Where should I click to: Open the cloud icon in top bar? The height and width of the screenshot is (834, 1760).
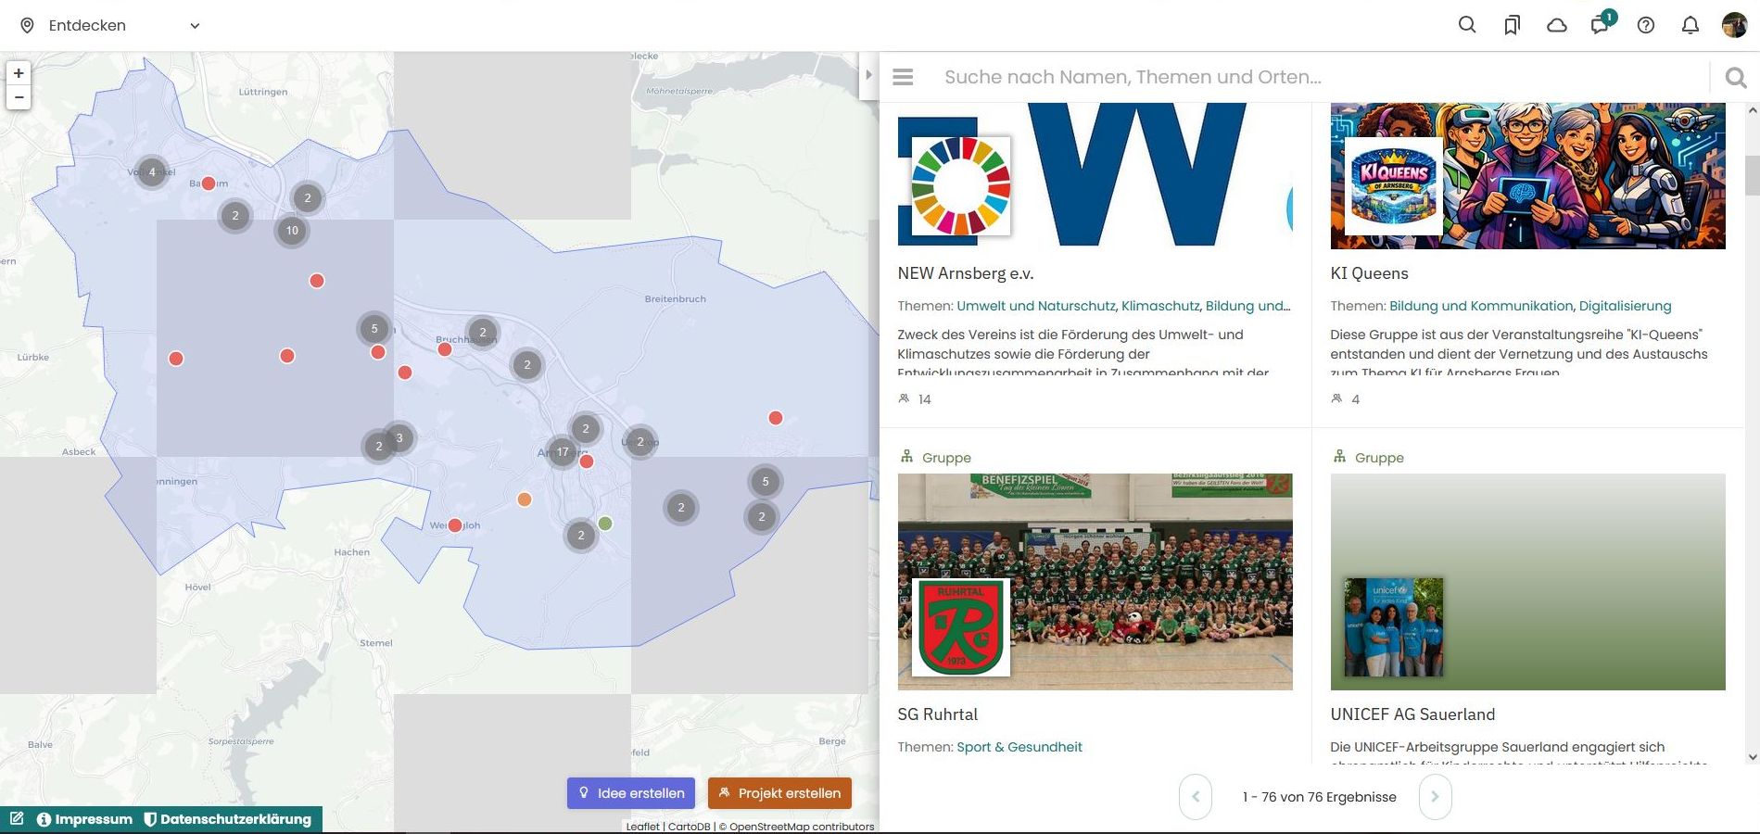point(1557,25)
